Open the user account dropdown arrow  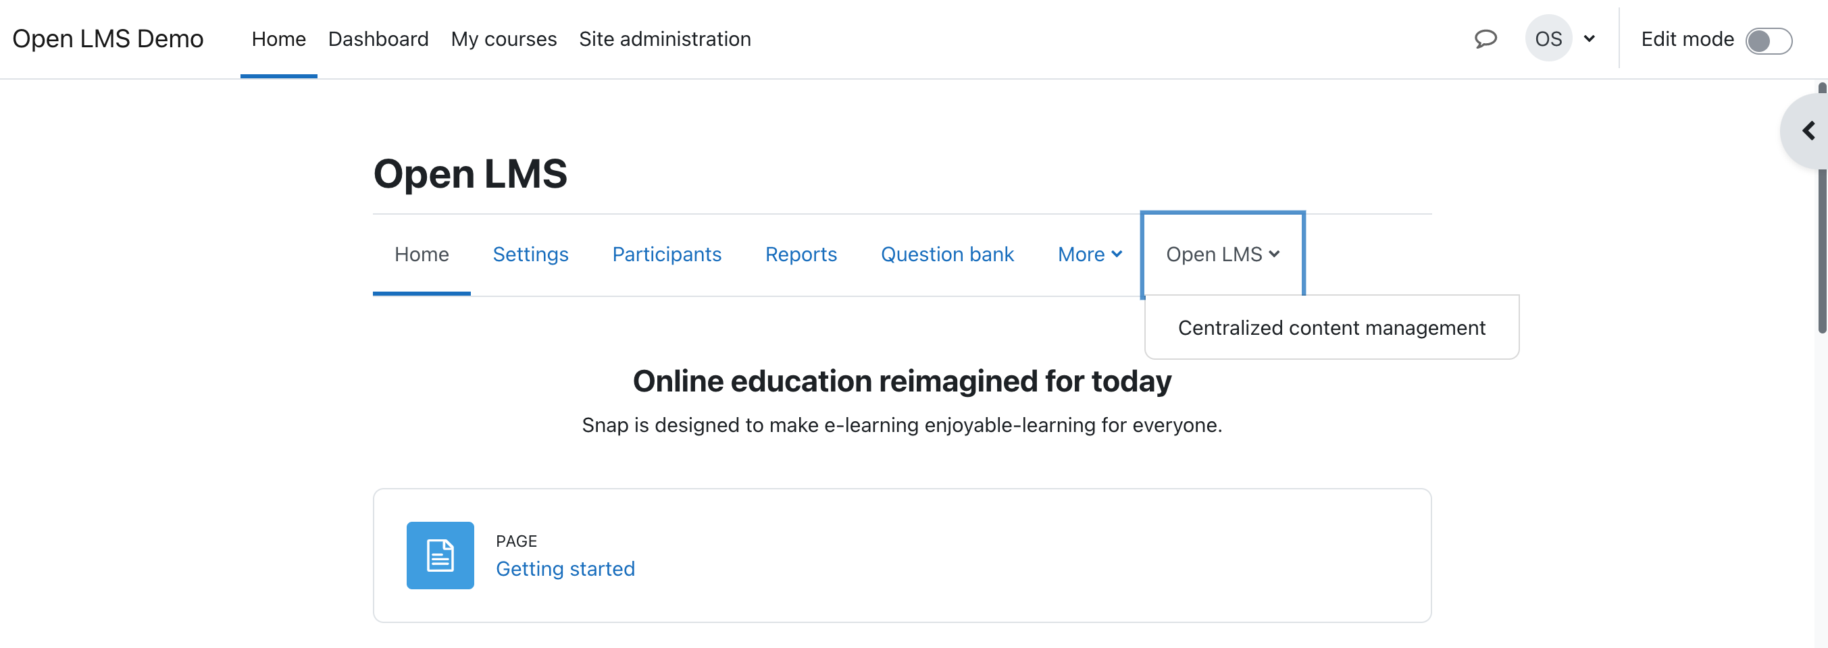(1590, 38)
